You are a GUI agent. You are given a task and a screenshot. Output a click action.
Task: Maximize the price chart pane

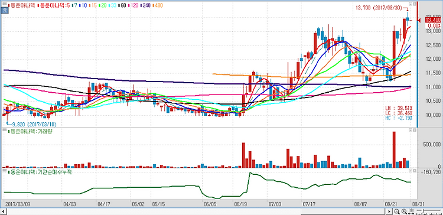tap(415, 4)
